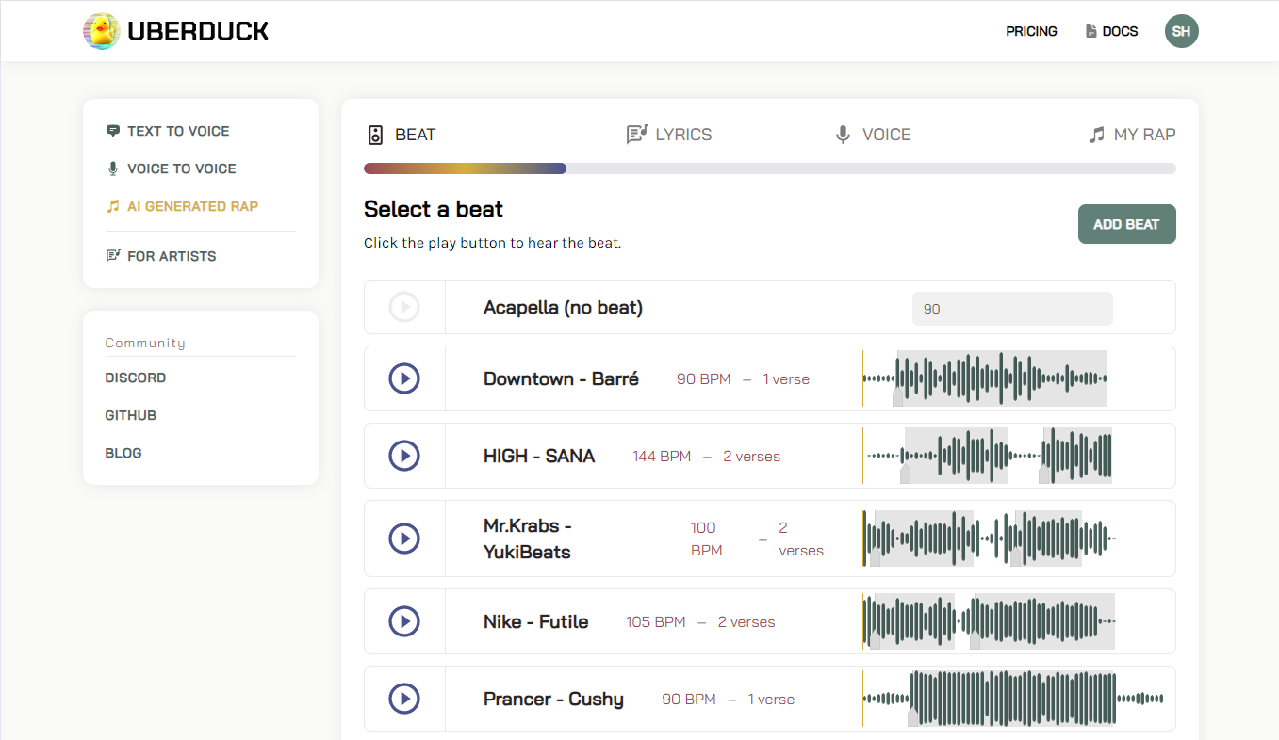Click the 100 BPM label
The width and height of the screenshot is (1279, 740).
706,539
